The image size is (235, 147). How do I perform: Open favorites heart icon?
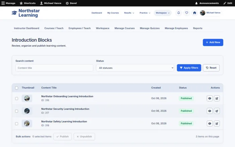coord(186,13)
